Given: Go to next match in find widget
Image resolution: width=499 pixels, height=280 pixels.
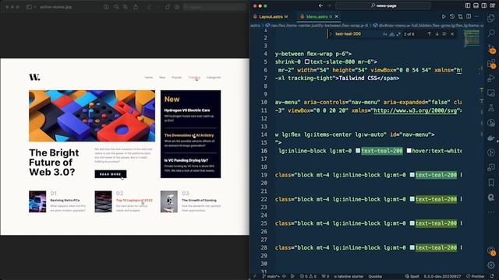Looking at the screenshot, I should pyautogui.click(x=437, y=34).
